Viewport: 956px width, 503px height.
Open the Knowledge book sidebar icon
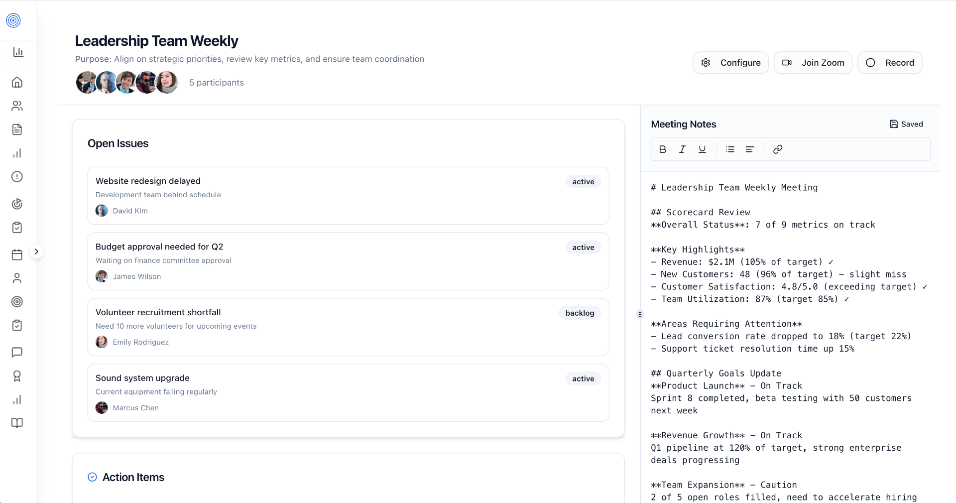(17, 423)
